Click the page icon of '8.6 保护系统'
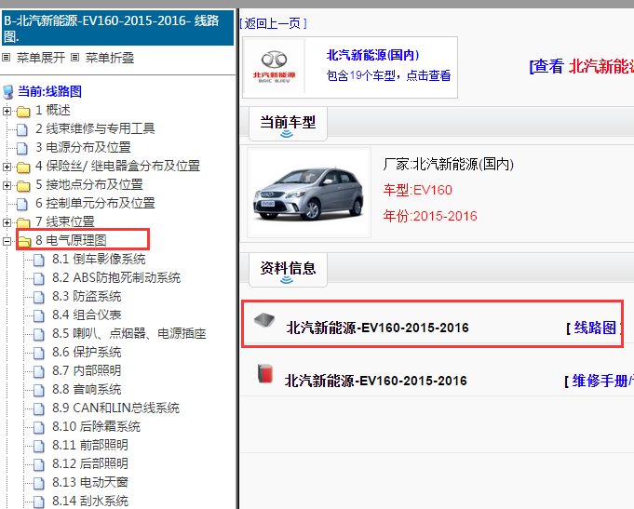 click(39, 353)
